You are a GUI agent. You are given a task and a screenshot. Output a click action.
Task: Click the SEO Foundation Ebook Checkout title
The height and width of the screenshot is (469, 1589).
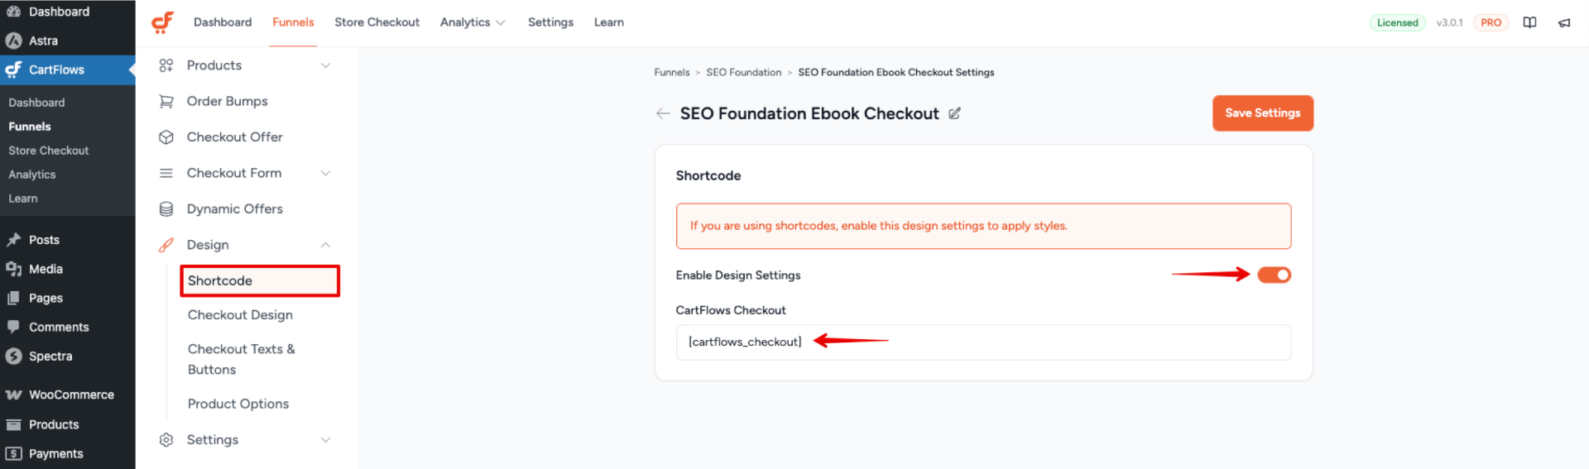[809, 113]
